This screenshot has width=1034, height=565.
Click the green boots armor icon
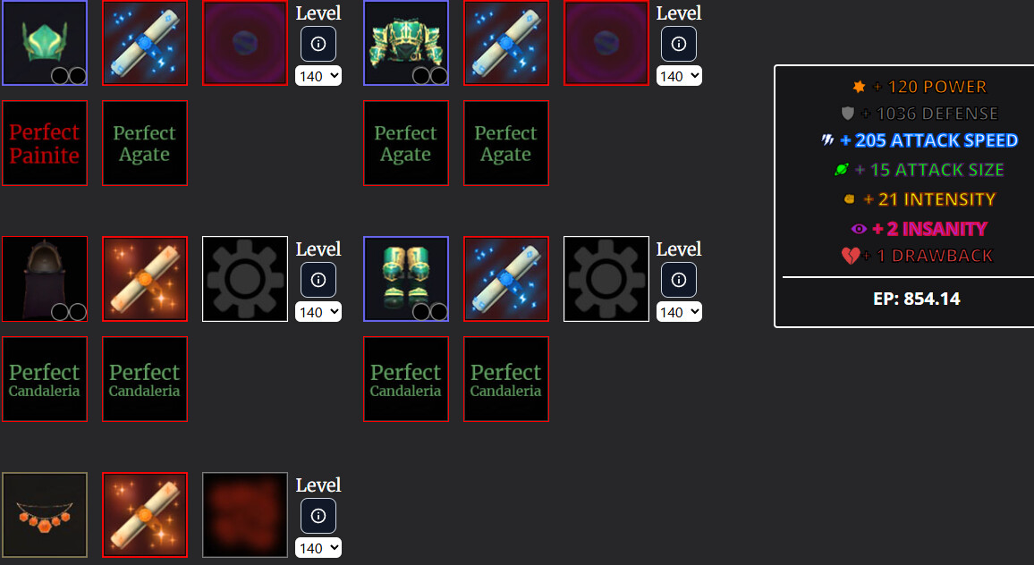pyautogui.click(x=406, y=279)
